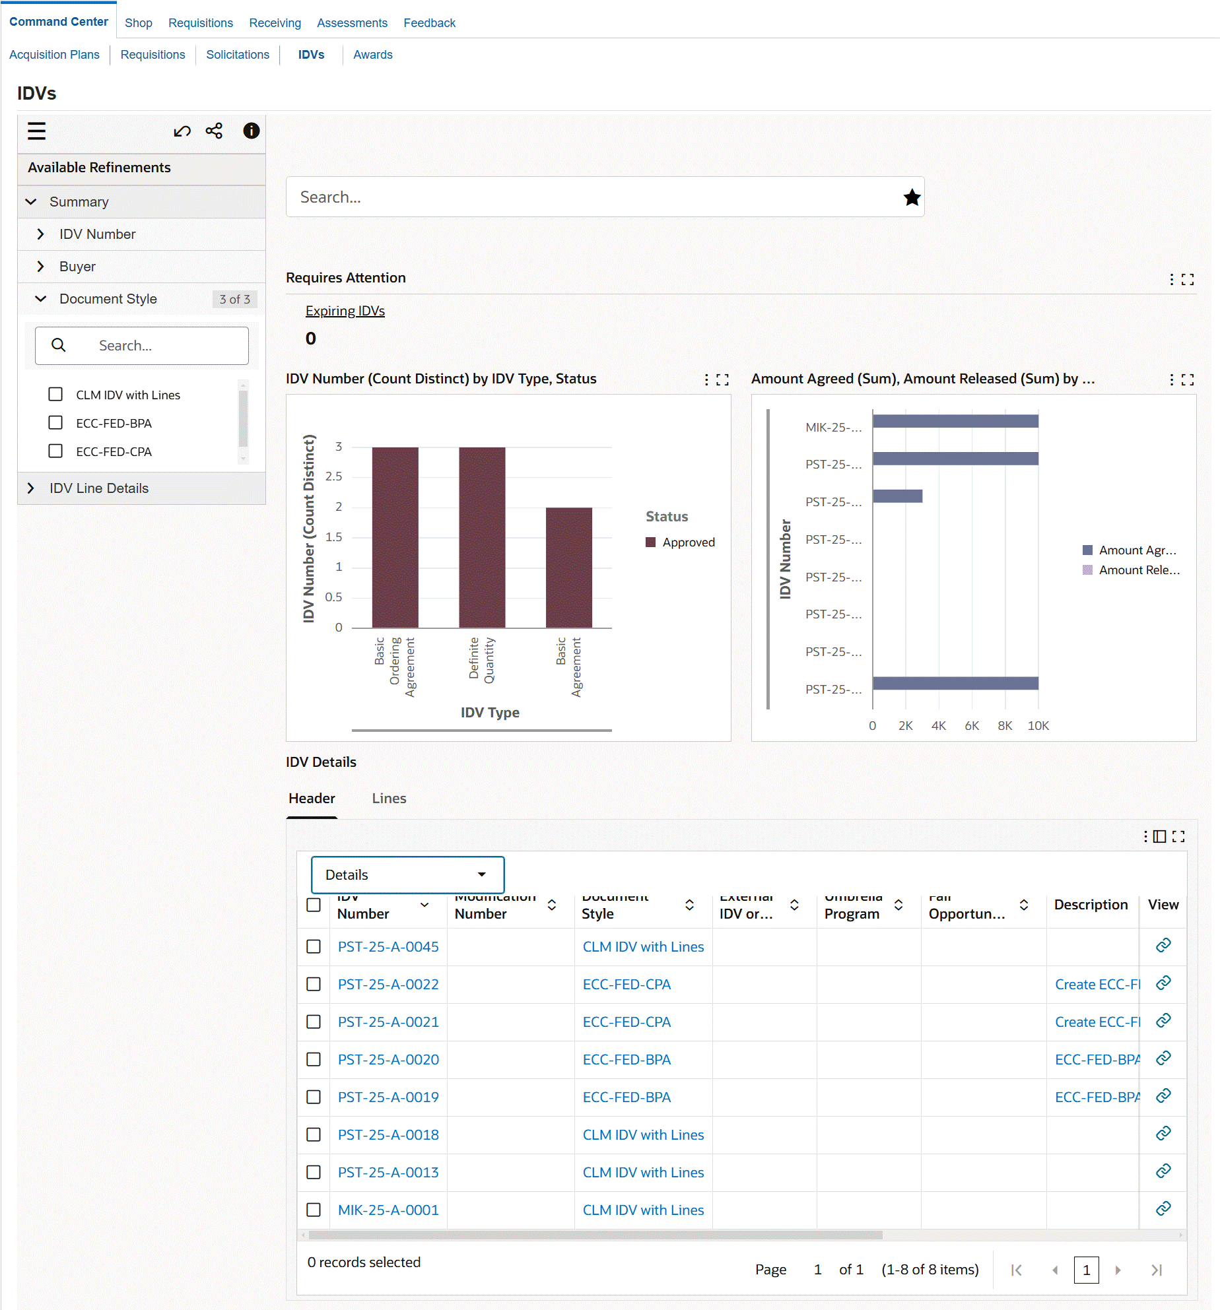Open view link icon for PST-25-A-0020
Viewport: 1220px width, 1310px height.
(x=1163, y=1059)
